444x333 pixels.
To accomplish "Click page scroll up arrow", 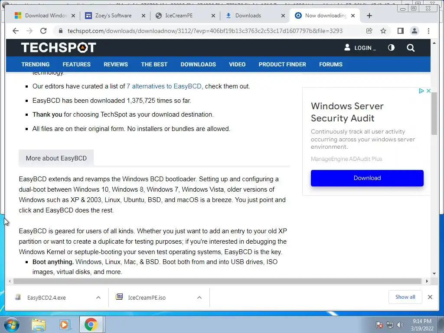I will click(x=434, y=43).
